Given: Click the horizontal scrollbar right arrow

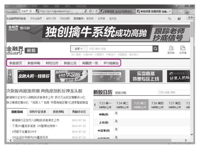Looking at the screenshot, I should 186,140.
